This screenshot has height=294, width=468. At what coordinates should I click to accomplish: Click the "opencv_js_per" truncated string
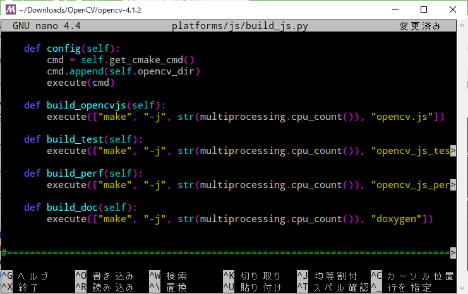[411, 185]
